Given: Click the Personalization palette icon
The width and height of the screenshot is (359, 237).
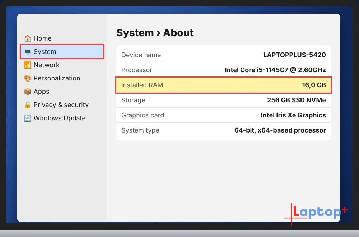Looking at the screenshot, I should coord(28,78).
